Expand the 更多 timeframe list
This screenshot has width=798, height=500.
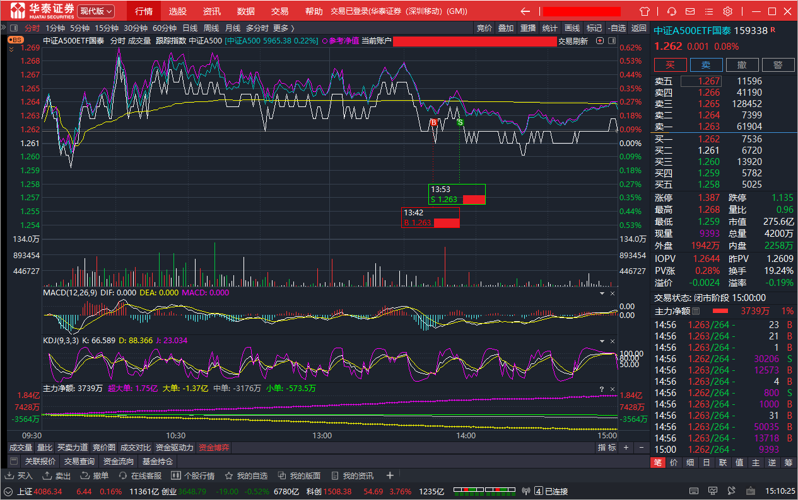(x=283, y=28)
